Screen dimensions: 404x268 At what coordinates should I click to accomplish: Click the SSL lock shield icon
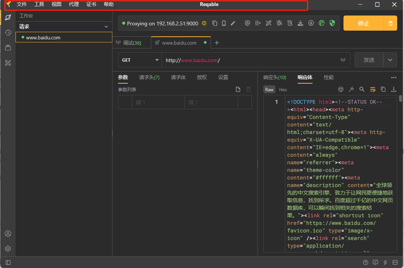click(247, 23)
